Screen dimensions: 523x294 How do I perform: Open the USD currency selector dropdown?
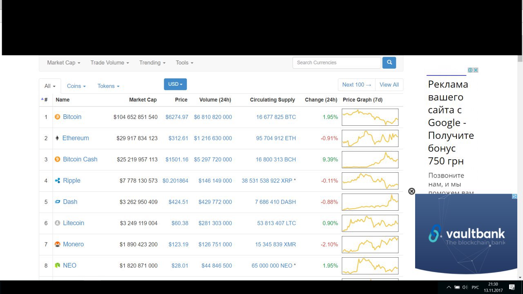[175, 84]
